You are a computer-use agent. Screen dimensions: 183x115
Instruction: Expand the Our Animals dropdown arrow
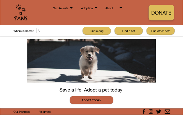coord(71,8)
